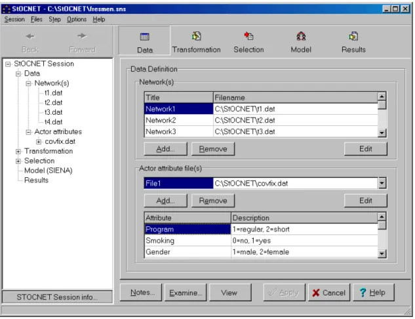This screenshot has width=415, height=319.
Task: Open the Help menu
Action: click(x=99, y=19)
